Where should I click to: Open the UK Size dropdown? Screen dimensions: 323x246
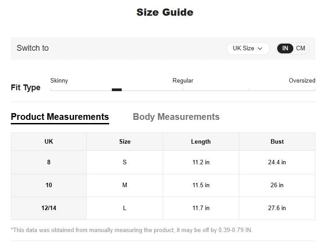pos(248,48)
